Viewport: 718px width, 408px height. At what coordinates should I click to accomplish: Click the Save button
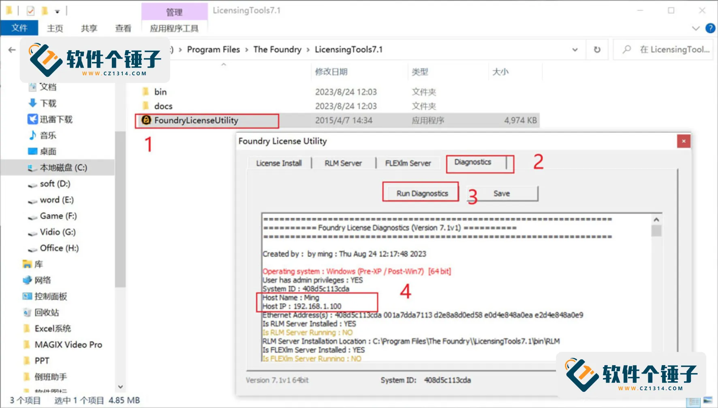coord(502,193)
